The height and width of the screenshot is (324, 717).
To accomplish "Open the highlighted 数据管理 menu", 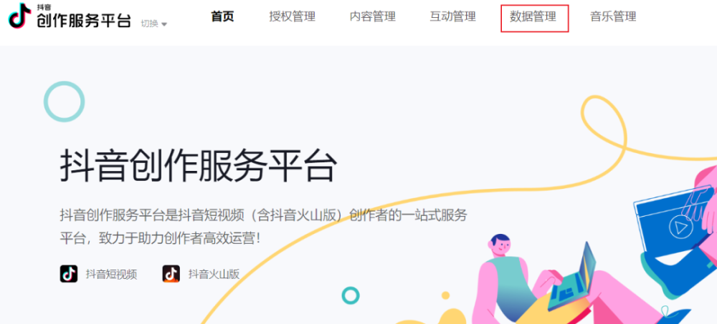I will coord(534,19).
